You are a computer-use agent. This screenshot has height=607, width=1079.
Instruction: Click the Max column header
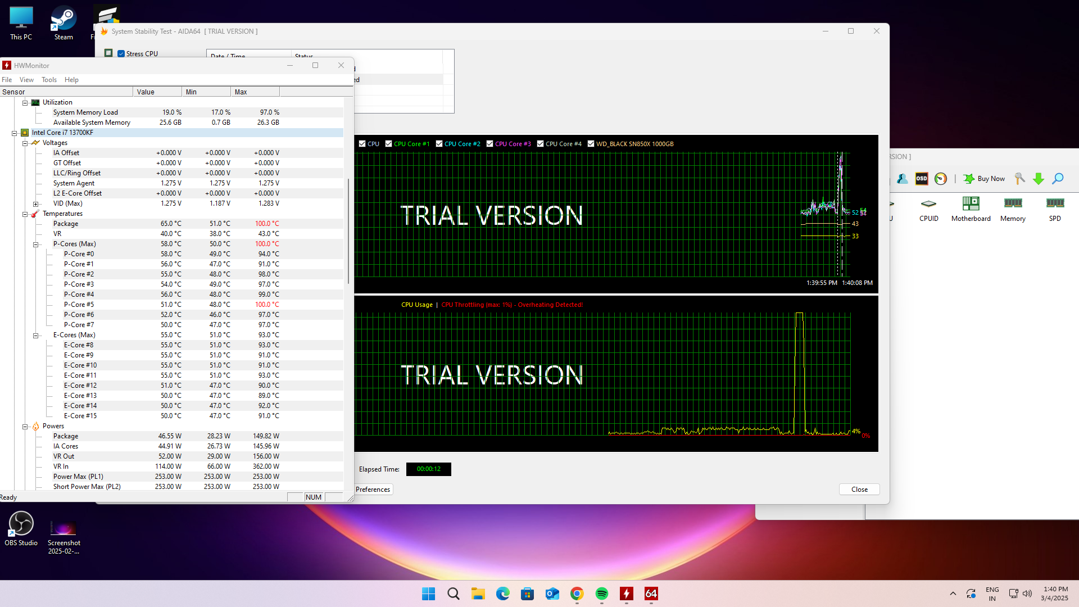tap(254, 92)
